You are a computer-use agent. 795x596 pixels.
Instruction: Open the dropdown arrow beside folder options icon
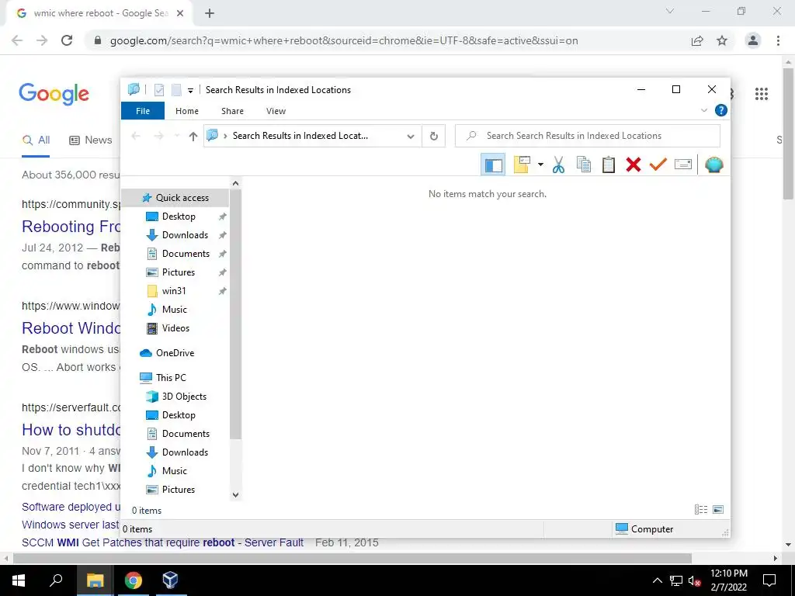540,165
